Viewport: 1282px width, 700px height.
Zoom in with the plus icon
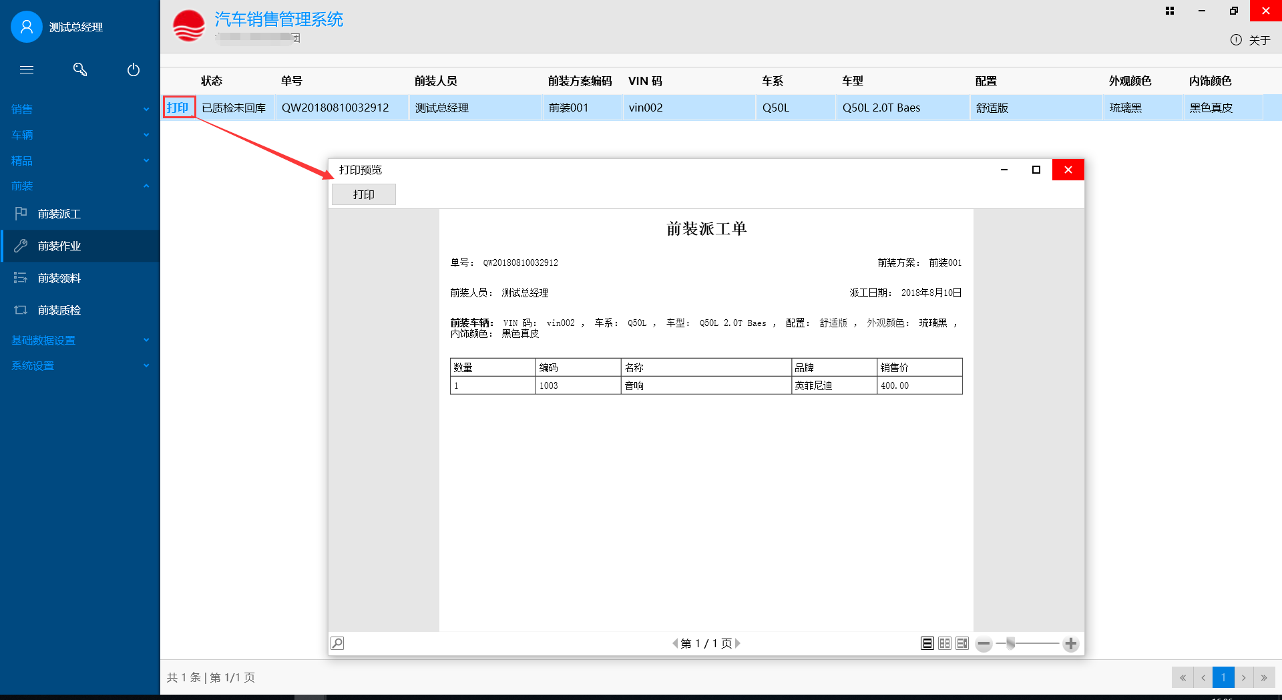[x=1071, y=644]
